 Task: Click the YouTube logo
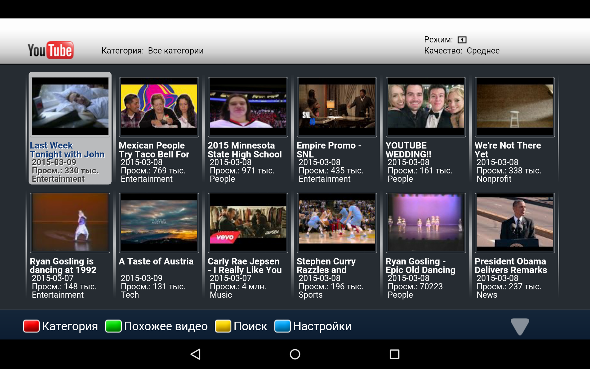point(51,50)
